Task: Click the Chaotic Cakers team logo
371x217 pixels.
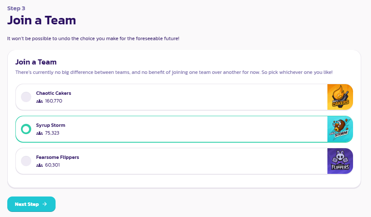Action: [x=340, y=97]
